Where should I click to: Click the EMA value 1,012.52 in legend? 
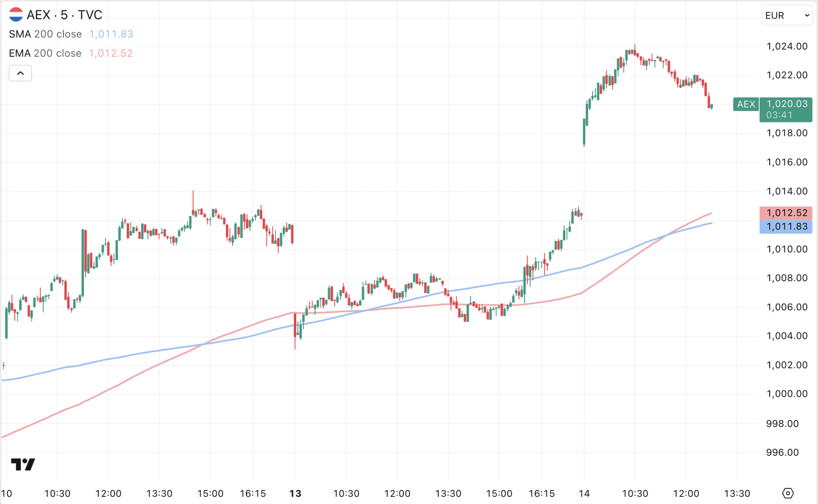(111, 53)
